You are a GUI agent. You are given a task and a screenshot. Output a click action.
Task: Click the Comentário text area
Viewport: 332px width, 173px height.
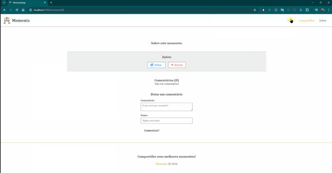point(166,107)
